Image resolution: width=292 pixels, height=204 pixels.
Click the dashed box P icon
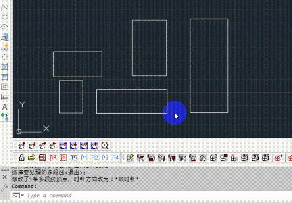pos(73,158)
